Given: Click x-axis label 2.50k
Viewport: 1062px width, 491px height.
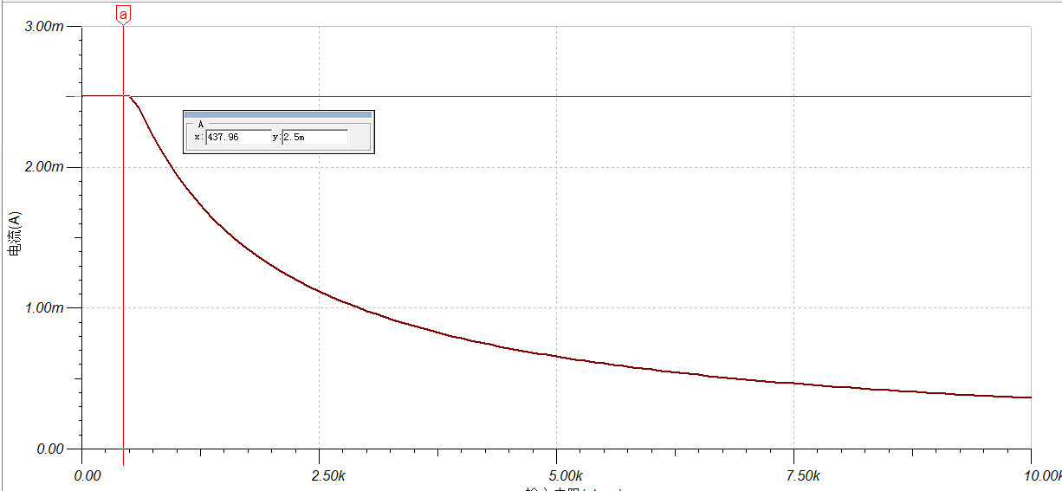Looking at the screenshot, I should coord(328,475).
